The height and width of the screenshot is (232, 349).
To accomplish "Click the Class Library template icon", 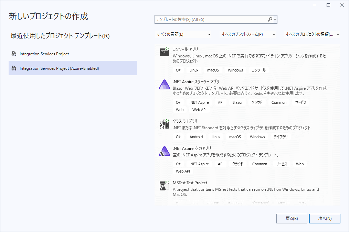I will point(164,124).
